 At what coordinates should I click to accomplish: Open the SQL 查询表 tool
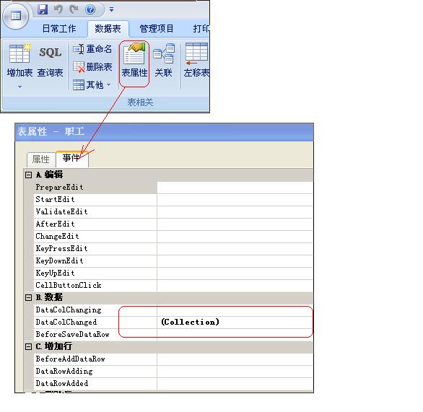tap(51, 61)
